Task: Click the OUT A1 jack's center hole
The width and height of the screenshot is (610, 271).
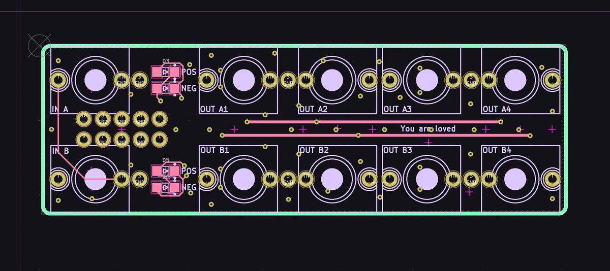Action: (x=243, y=80)
